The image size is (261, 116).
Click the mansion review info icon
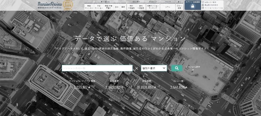(202, 8)
